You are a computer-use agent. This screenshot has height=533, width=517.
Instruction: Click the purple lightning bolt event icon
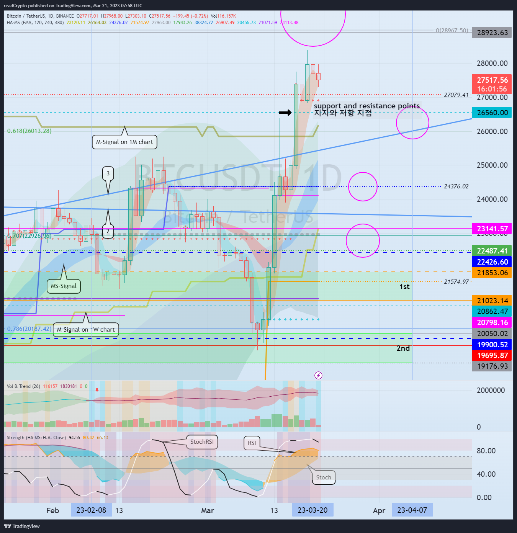coord(318,375)
